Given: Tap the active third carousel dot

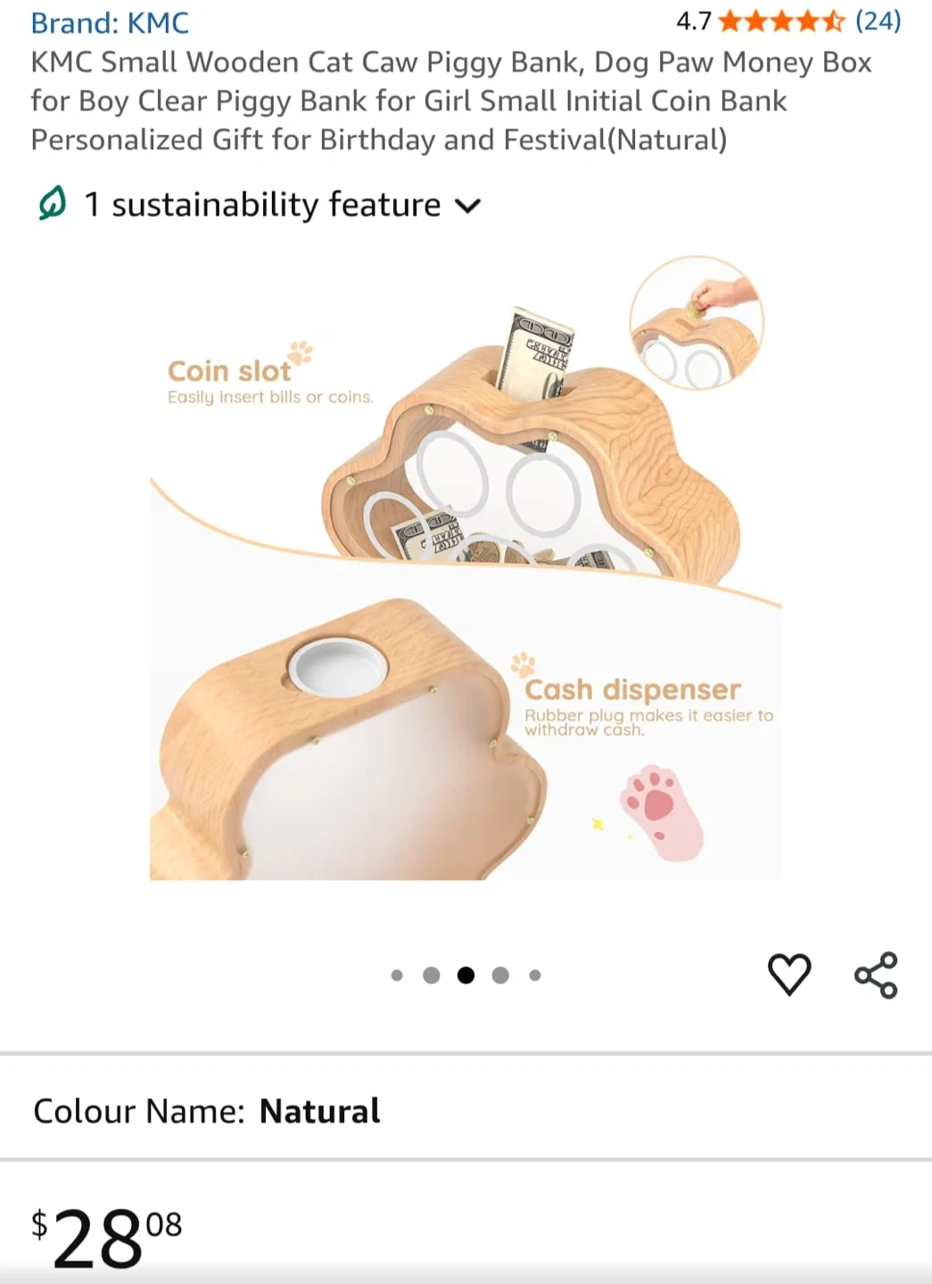Looking at the screenshot, I should tap(466, 975).
